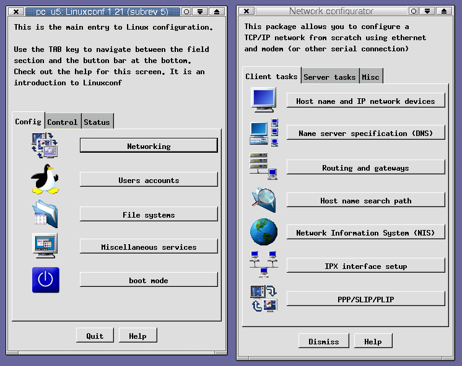The image size is (462, 366).
Task: Open boot mode settings
Action: tap(149, 280)
